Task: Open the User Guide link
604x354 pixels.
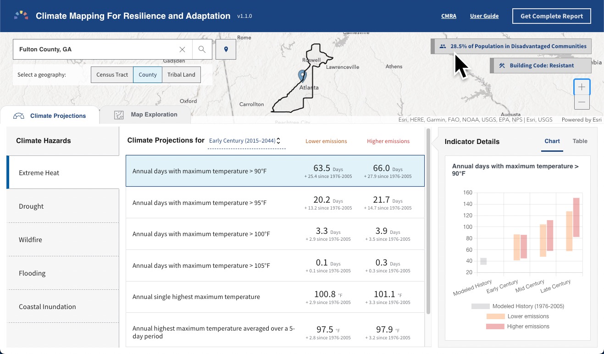Action: pos(484,16)
